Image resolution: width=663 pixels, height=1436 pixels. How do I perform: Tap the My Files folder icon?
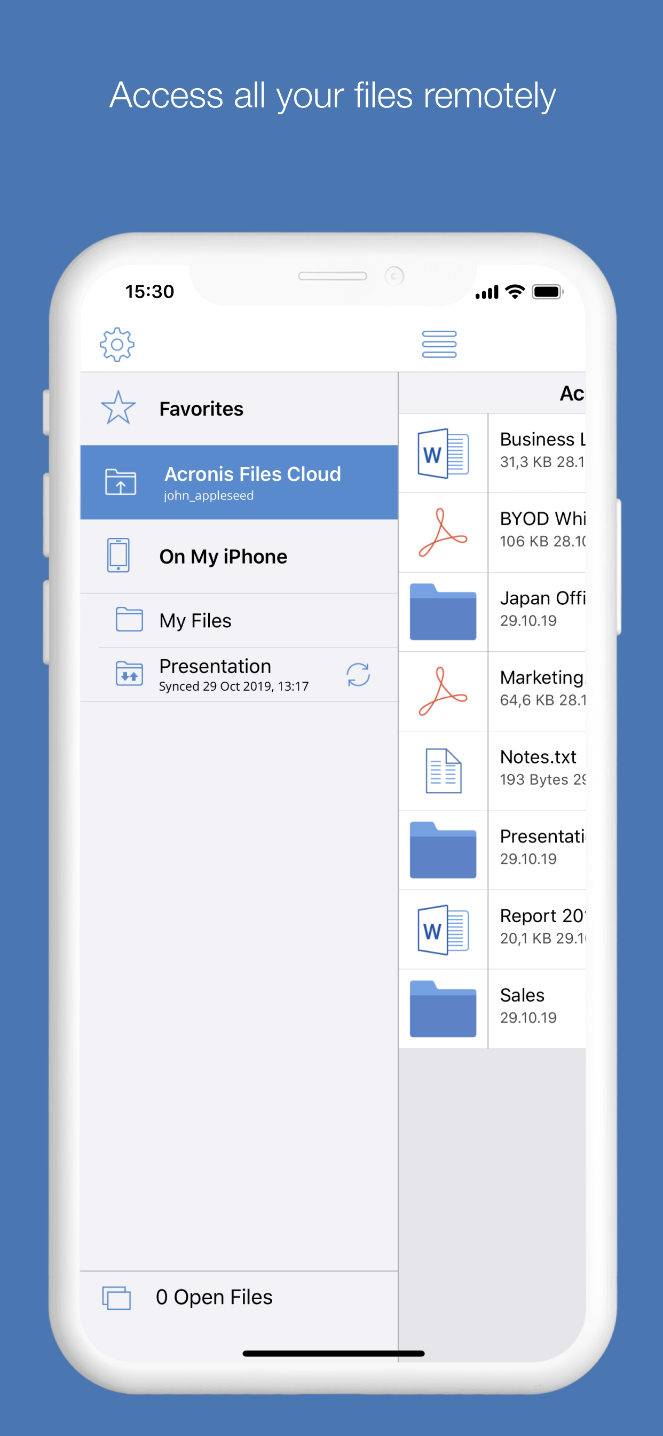tap(129, 619)
